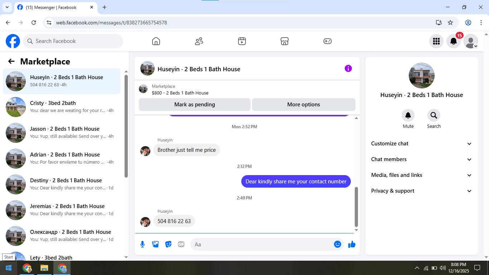Click the install app icon in address bar
The image size is (489, 275).
coord(439,23)
